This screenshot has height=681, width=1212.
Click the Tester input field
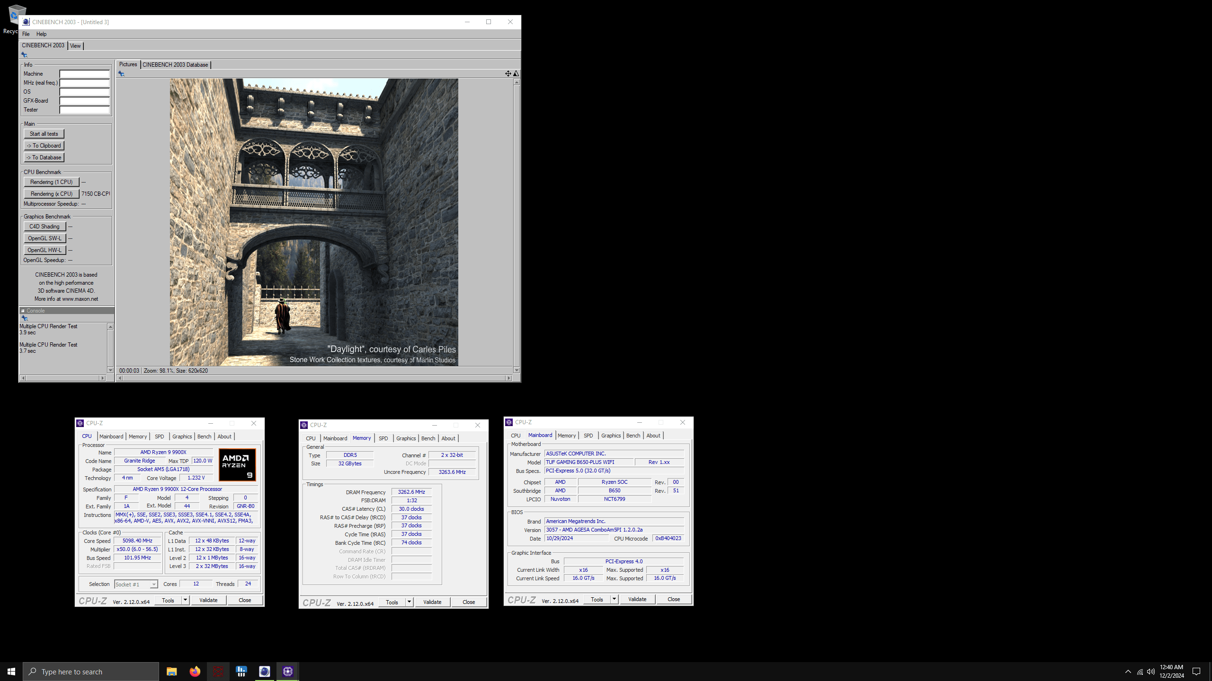click(84, 110)
